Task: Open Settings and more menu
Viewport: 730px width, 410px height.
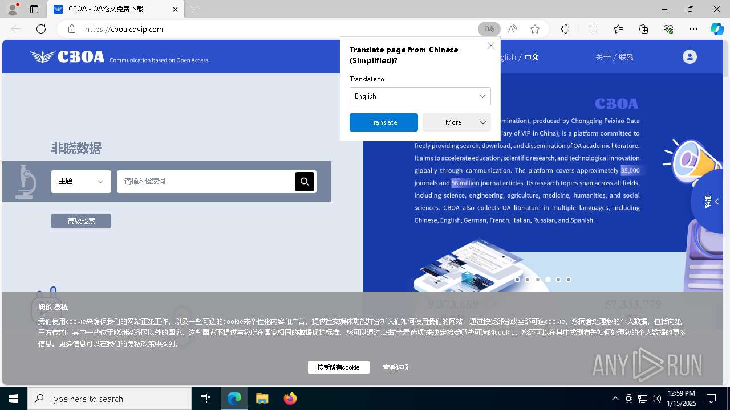Action: click(x=693, y=29)
